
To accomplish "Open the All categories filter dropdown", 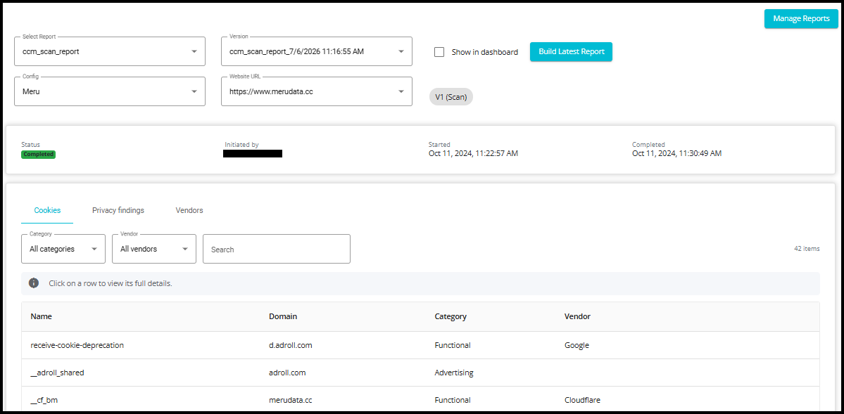I will coord(63,249).
